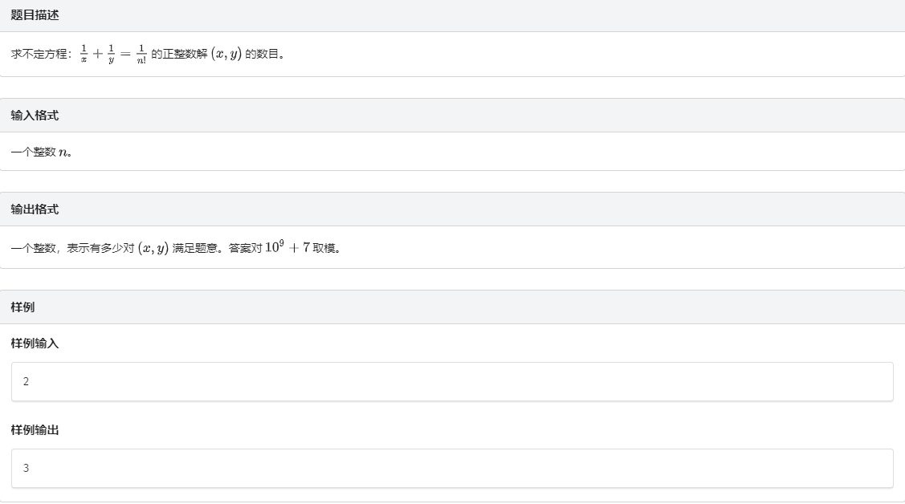This screenshot has width=905, height=504.
Task: Click the 输出格式 section header
Action: [35, 209]
